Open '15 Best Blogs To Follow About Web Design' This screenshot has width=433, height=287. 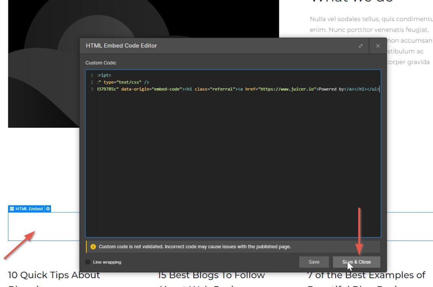pos(213,275)
